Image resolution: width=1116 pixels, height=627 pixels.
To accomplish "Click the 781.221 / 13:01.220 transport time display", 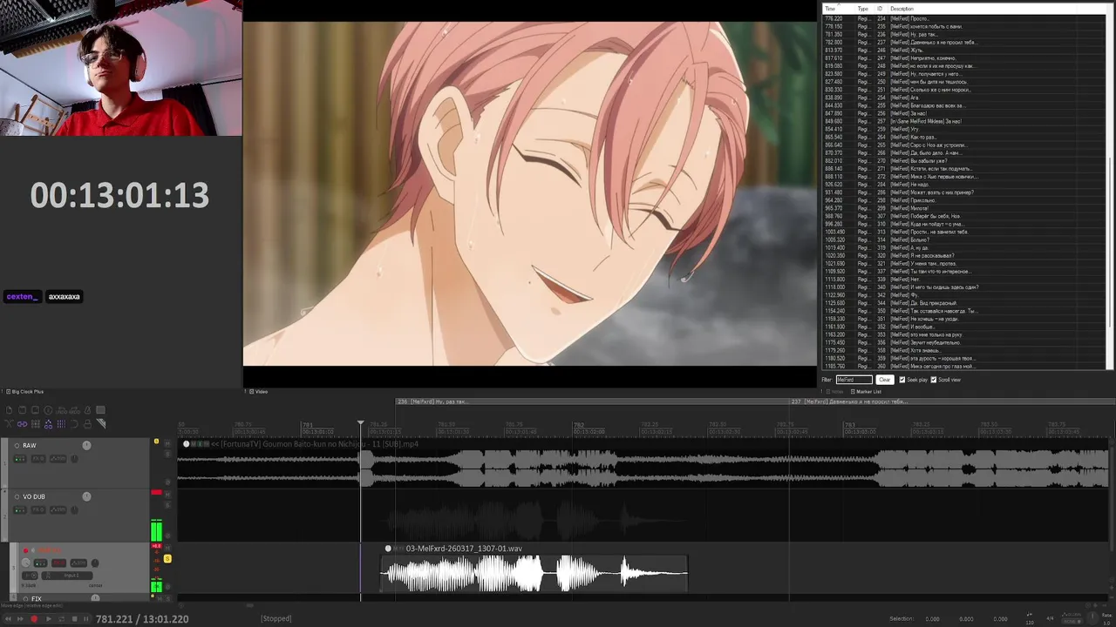I will (x=142, y=619).
